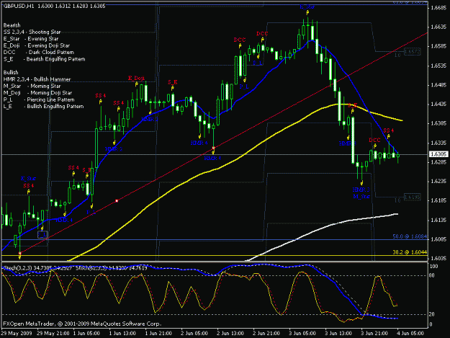This screenshot has width=450, height=338.
Task: Click the 1.6485 price axis value
Action: click(438, 85)
